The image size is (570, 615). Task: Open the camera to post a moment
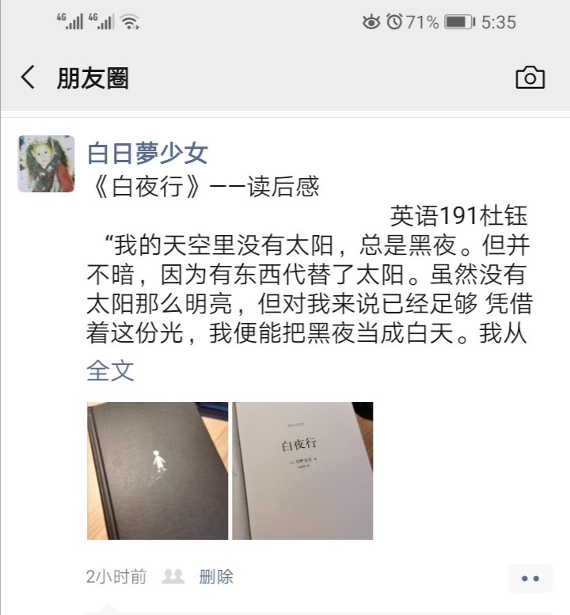click(x=530, y=78)
